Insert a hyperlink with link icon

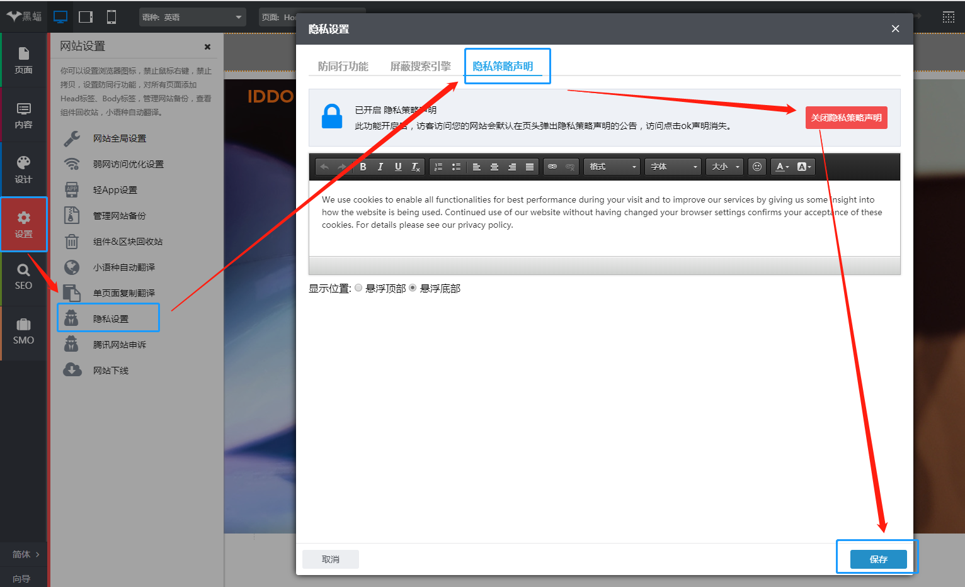552,167
